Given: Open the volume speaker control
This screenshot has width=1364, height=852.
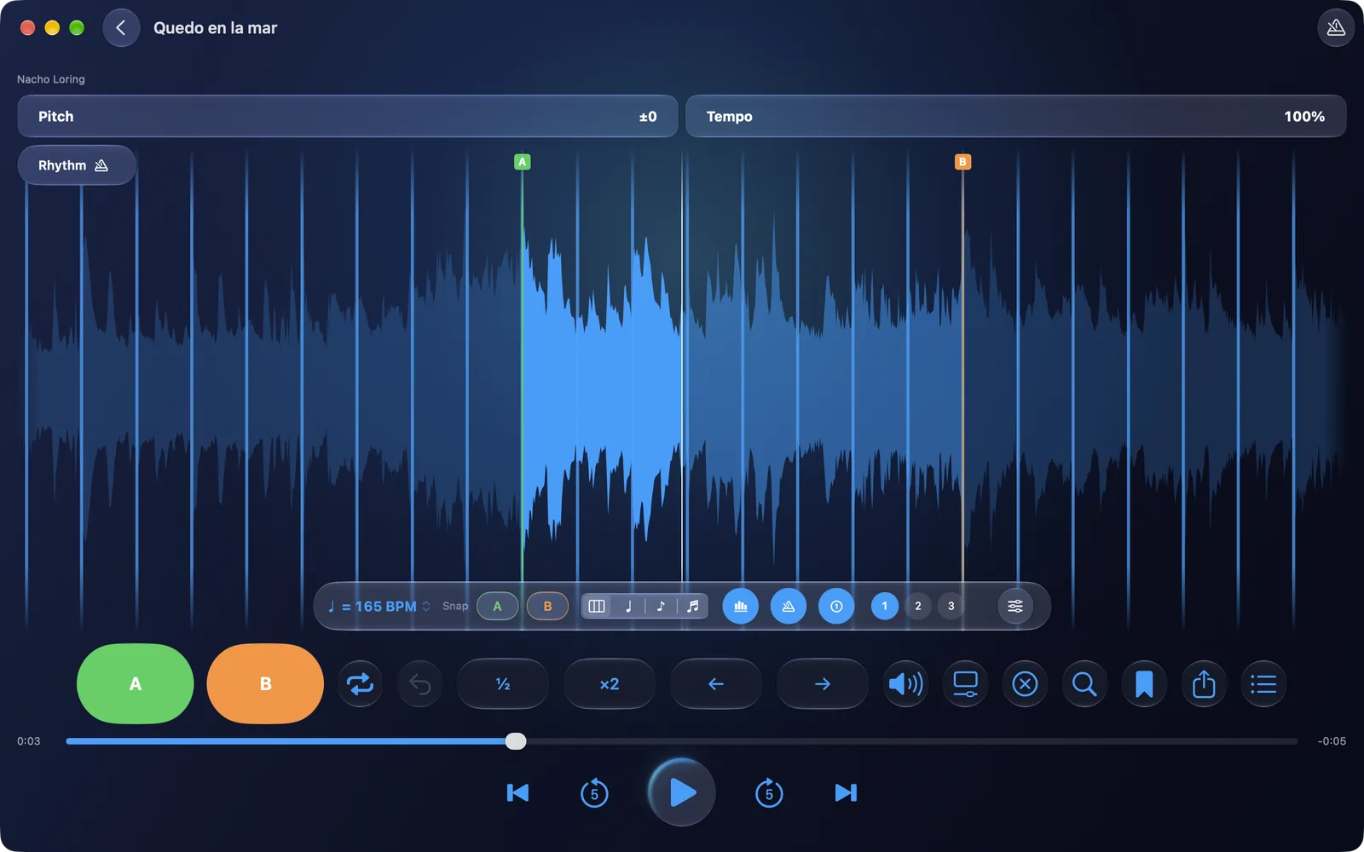Looking at the screenshot, I should coord(905,683).
